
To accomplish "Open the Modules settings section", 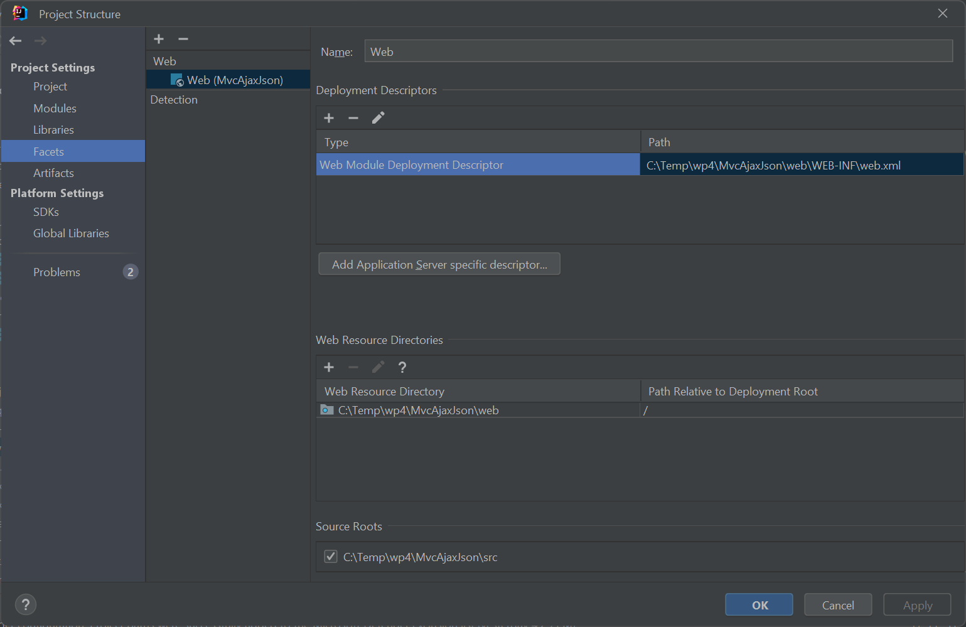I will pyautogui.click(x=55, y=109).
